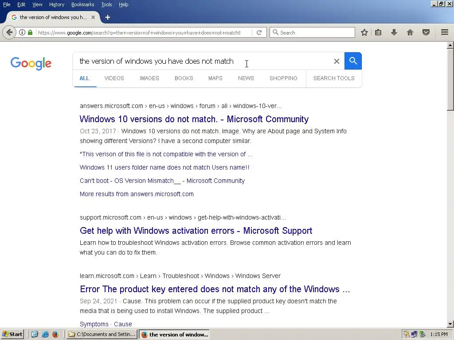
Task: Launch Internet Explorer from quick launch
Action: pos(45,334)
